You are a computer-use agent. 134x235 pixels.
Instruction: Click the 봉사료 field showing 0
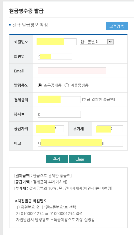(x=59, y=114)
